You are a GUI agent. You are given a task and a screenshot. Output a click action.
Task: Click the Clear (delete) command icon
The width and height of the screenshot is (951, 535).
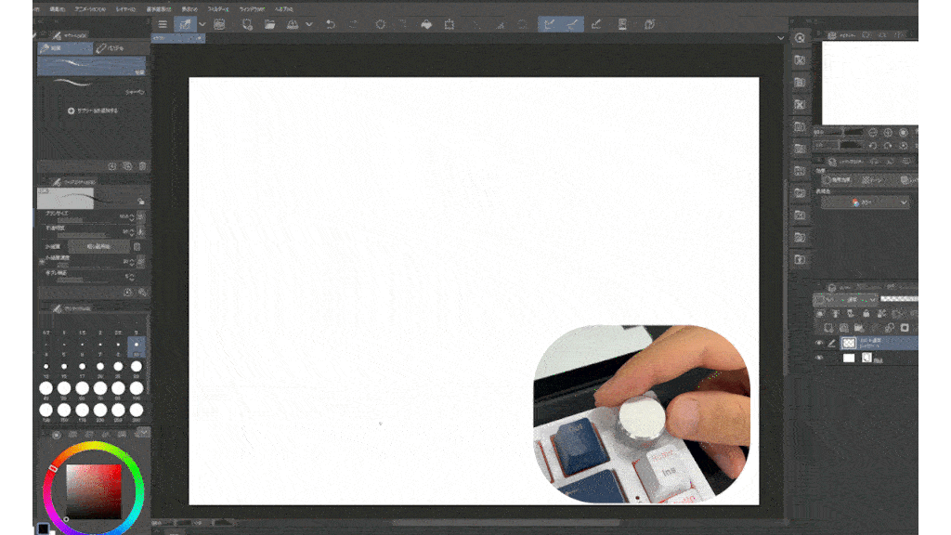380,24
